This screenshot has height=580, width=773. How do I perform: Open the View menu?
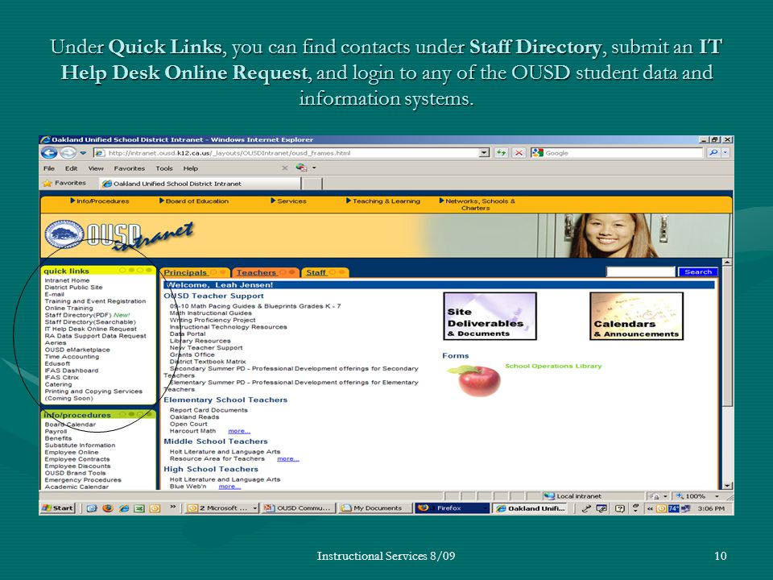pyautogui.click(x=96, y=168)
